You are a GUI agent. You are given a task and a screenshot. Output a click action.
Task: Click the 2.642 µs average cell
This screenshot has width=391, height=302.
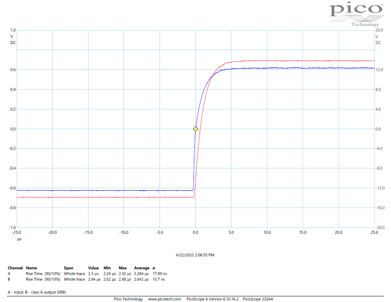click(141, 279)
